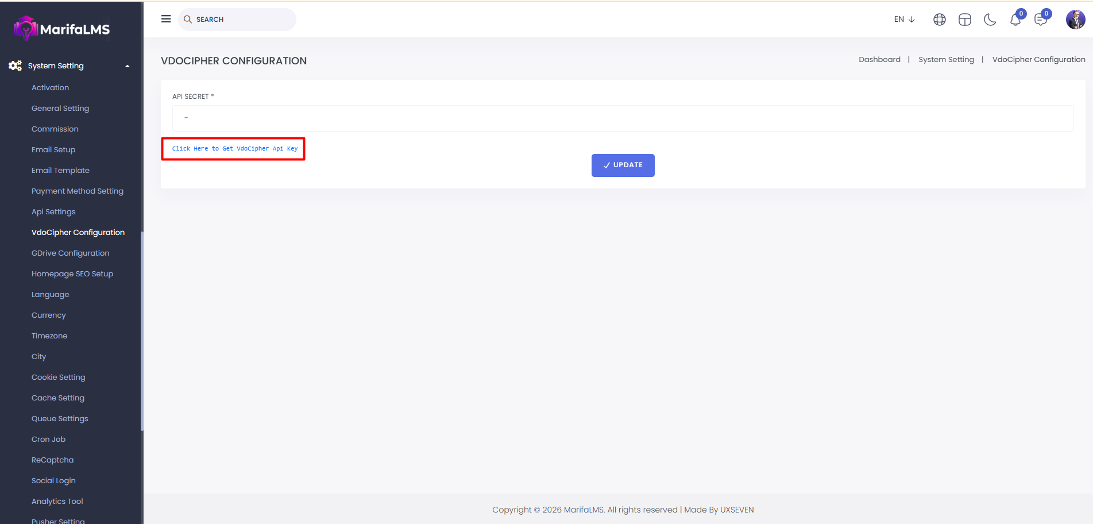This screenshot has width=1093, height=524.
Task: Open the EN language dropdown
Action: [904, 20]
